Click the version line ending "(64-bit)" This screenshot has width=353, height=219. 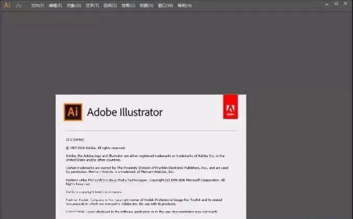click(75, 139)
